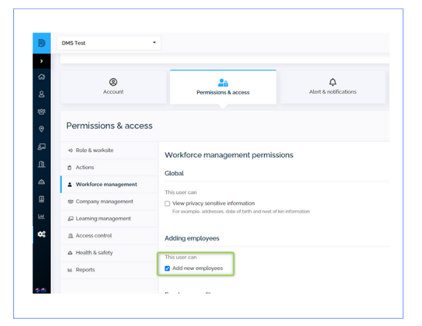
Task: Click the home icon in sidebar
Action: pos(41,77)
